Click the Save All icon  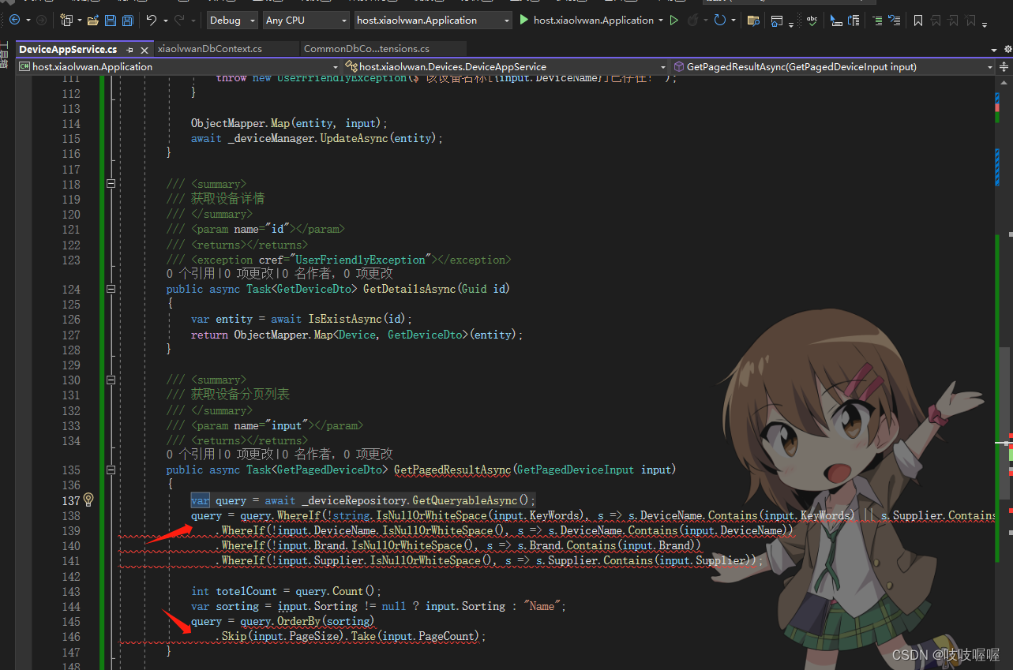pos(129,20)
